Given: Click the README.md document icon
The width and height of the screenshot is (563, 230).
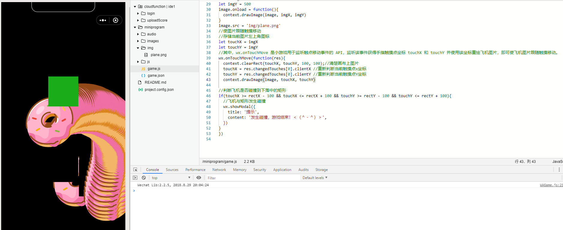Looking at the screenshot, I should [140, 82].
